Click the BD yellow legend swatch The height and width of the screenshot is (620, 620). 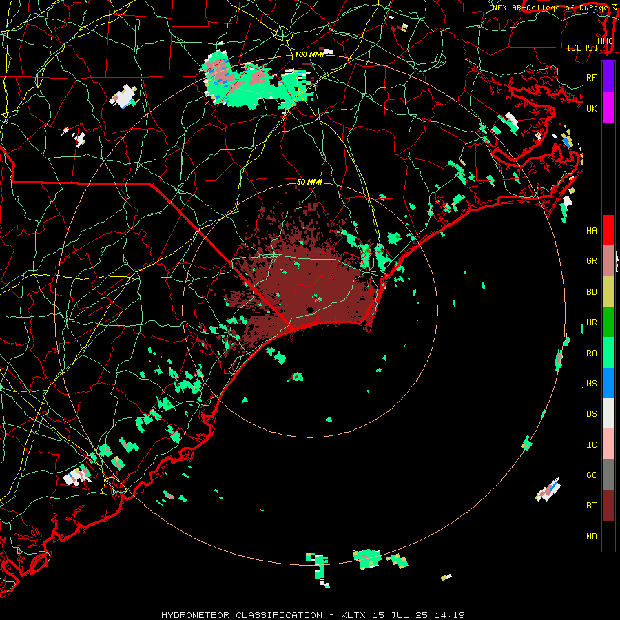[608, 292]
